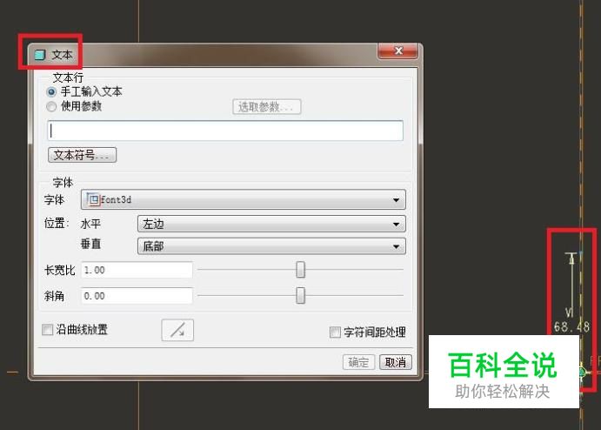601x430 pixels.
Task: Open the font3d font dropdown
Action: click(243, 199)
